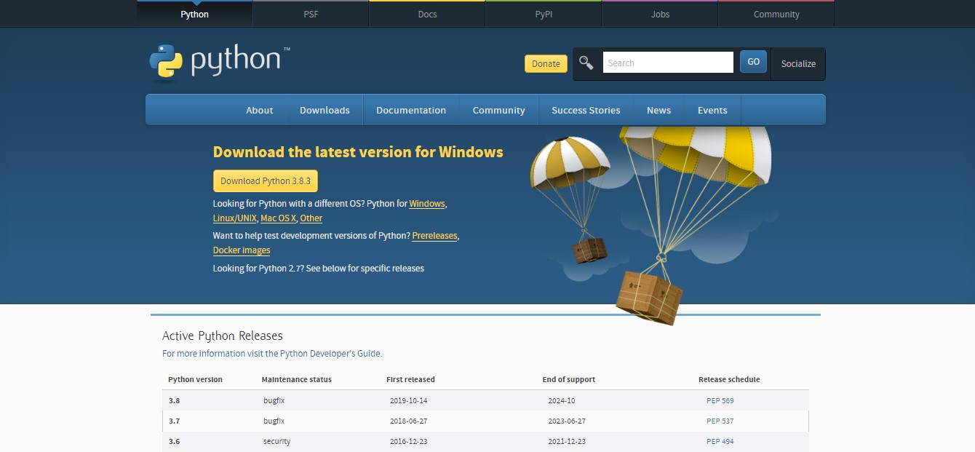The image size is (975, 452).
Task: Open the About navigation menu
Action: [x=259, y=110]
